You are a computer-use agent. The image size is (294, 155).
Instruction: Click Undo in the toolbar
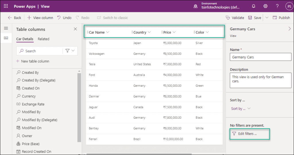tap(64, 18)
